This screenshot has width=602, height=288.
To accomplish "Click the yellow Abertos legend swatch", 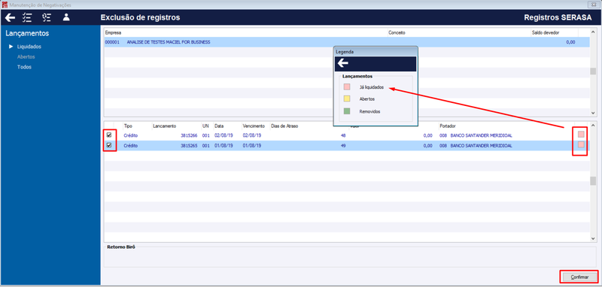I will [x=347, y=99].
